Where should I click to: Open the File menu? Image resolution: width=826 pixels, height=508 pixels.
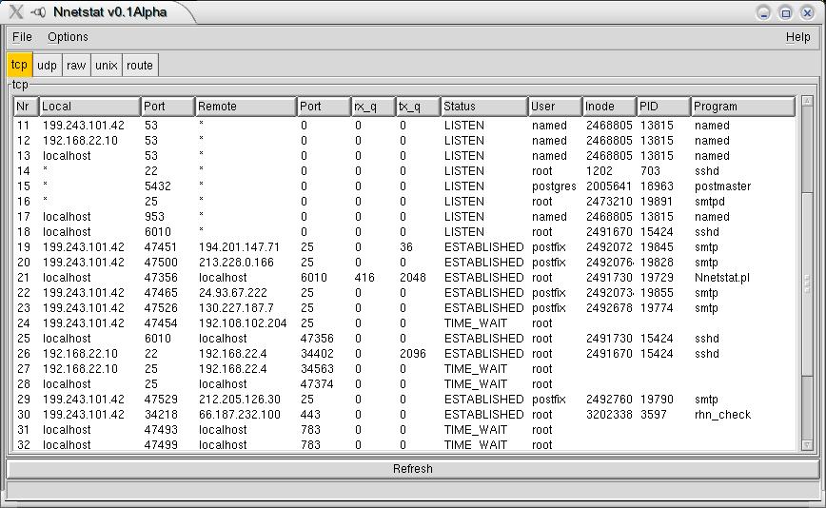(22, 37)
